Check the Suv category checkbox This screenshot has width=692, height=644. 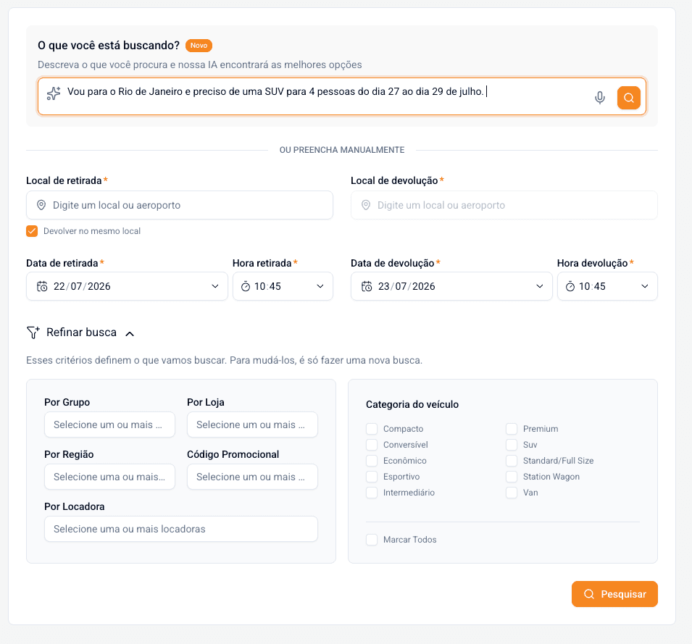coord(512,445)
